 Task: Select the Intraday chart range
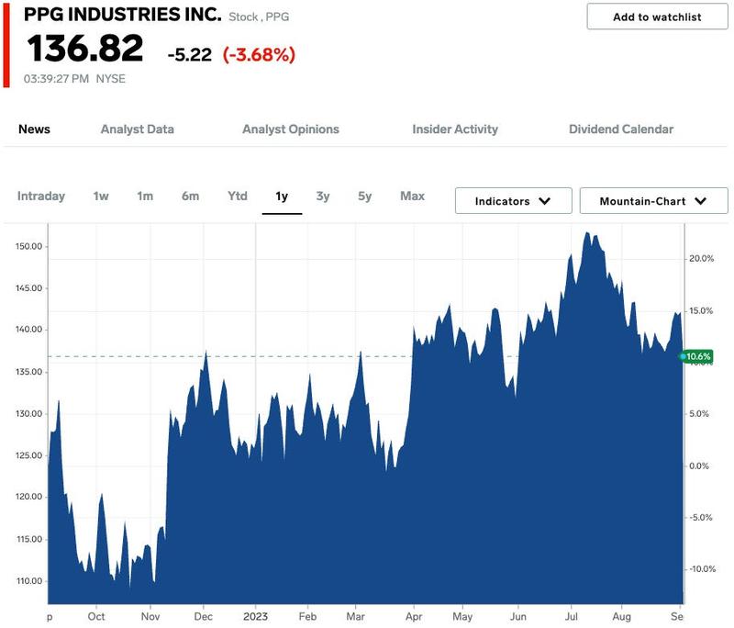click(41, 196)
